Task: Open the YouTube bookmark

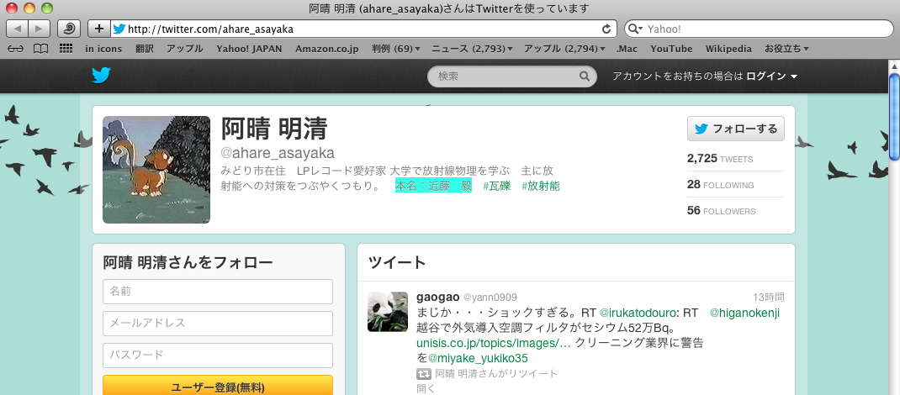Action: [x=671, y=49]
